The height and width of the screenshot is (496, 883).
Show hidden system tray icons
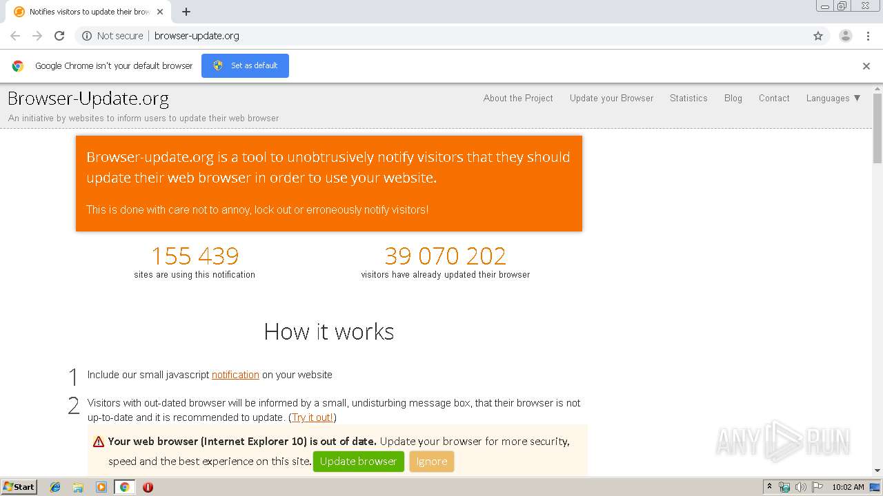click(x=769, y=487)
